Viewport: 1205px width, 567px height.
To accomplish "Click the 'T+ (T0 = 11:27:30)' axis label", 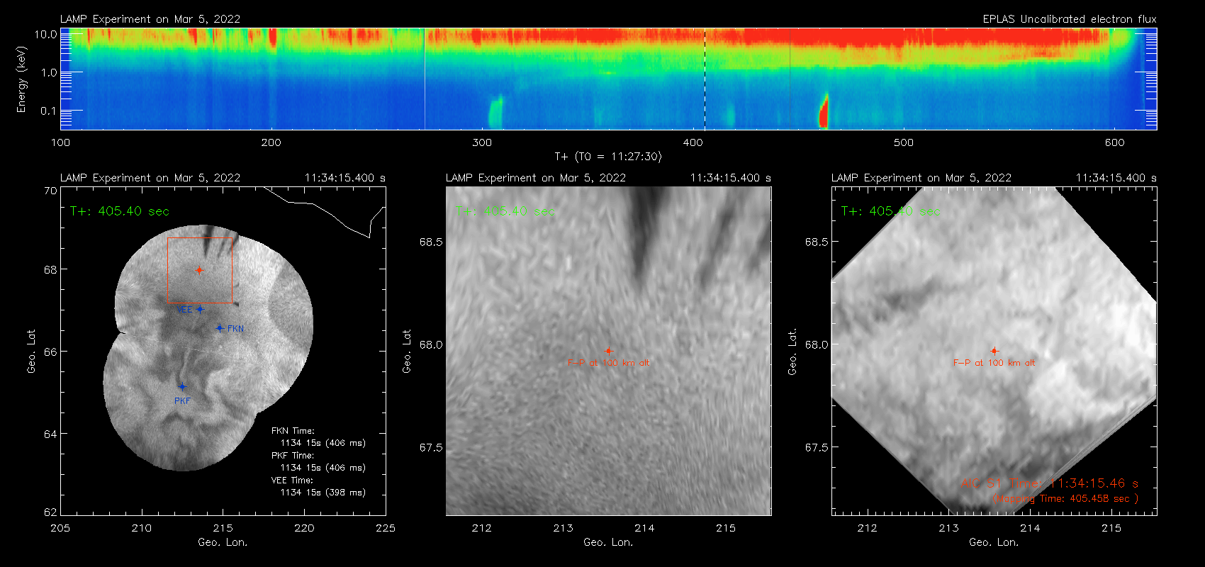I will point(607,157).
